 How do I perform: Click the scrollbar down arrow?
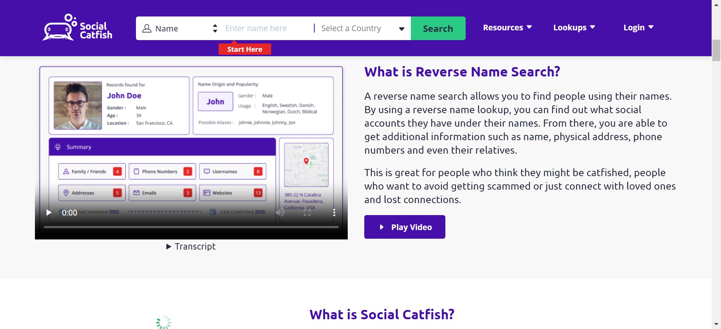[716, 324]
